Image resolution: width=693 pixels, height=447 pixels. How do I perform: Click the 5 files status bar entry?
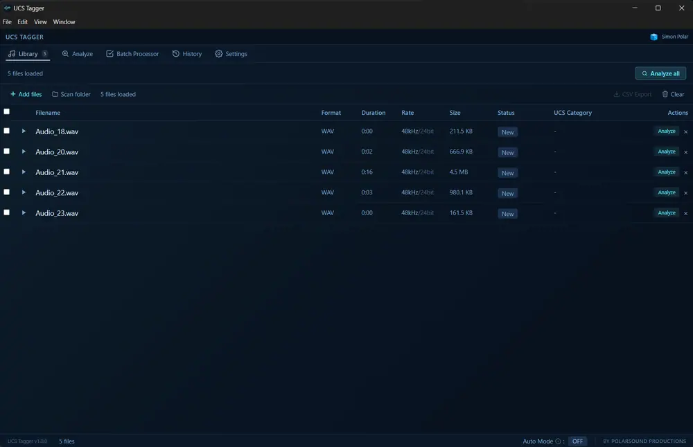[x=67, y=441]
